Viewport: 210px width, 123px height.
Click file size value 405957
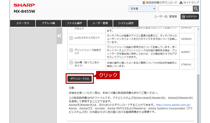185,52
